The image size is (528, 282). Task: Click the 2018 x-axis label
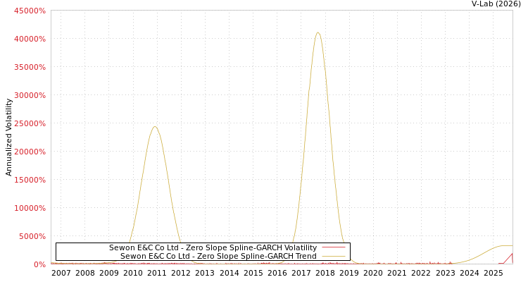(325, 273)
